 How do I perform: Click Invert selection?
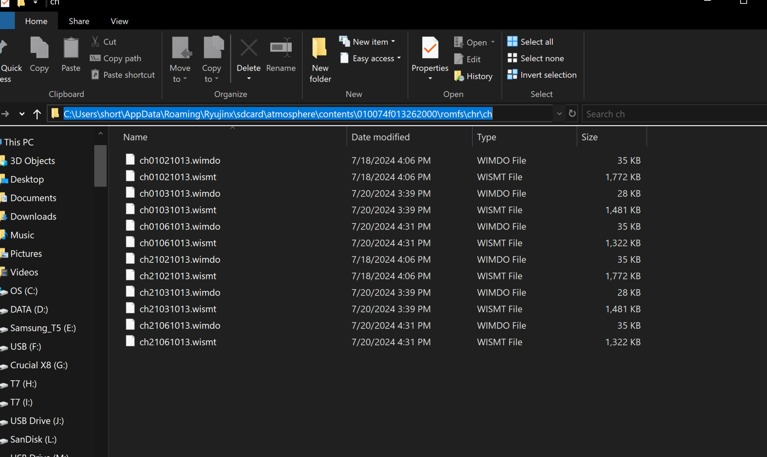(542, 75)
